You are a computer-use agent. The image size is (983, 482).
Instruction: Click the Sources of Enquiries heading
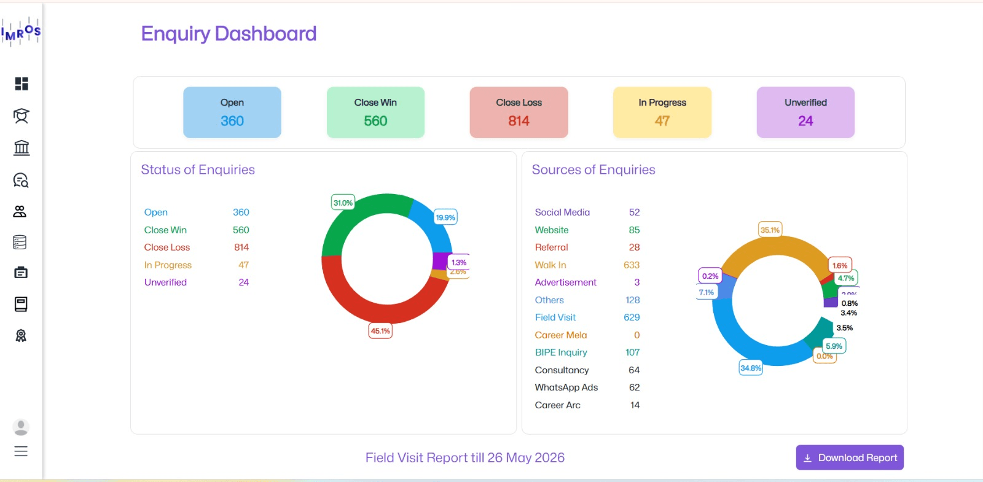[x=593, y=170]
